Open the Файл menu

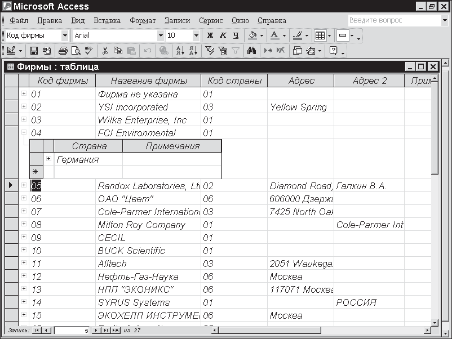[19, 21]
